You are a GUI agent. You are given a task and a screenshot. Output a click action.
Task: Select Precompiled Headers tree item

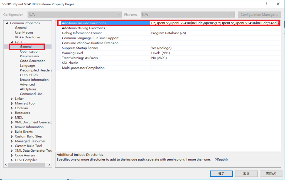[36, 70]
